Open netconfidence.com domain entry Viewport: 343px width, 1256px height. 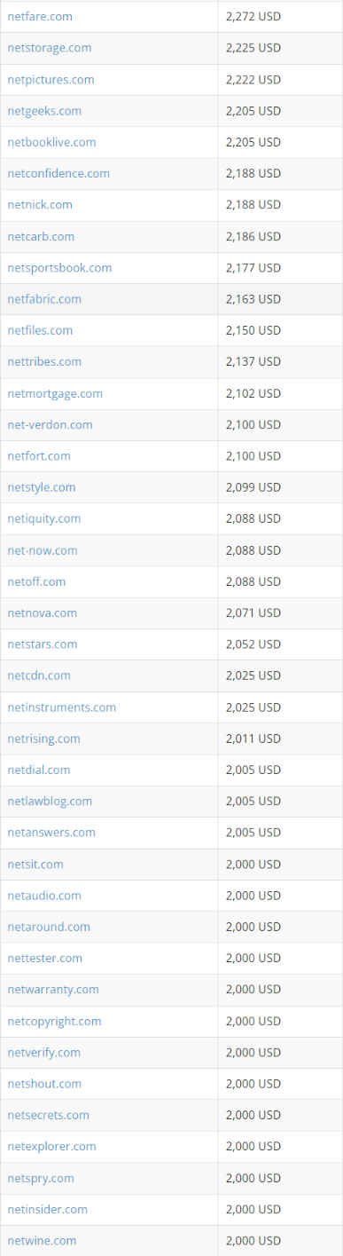(58, 173)
